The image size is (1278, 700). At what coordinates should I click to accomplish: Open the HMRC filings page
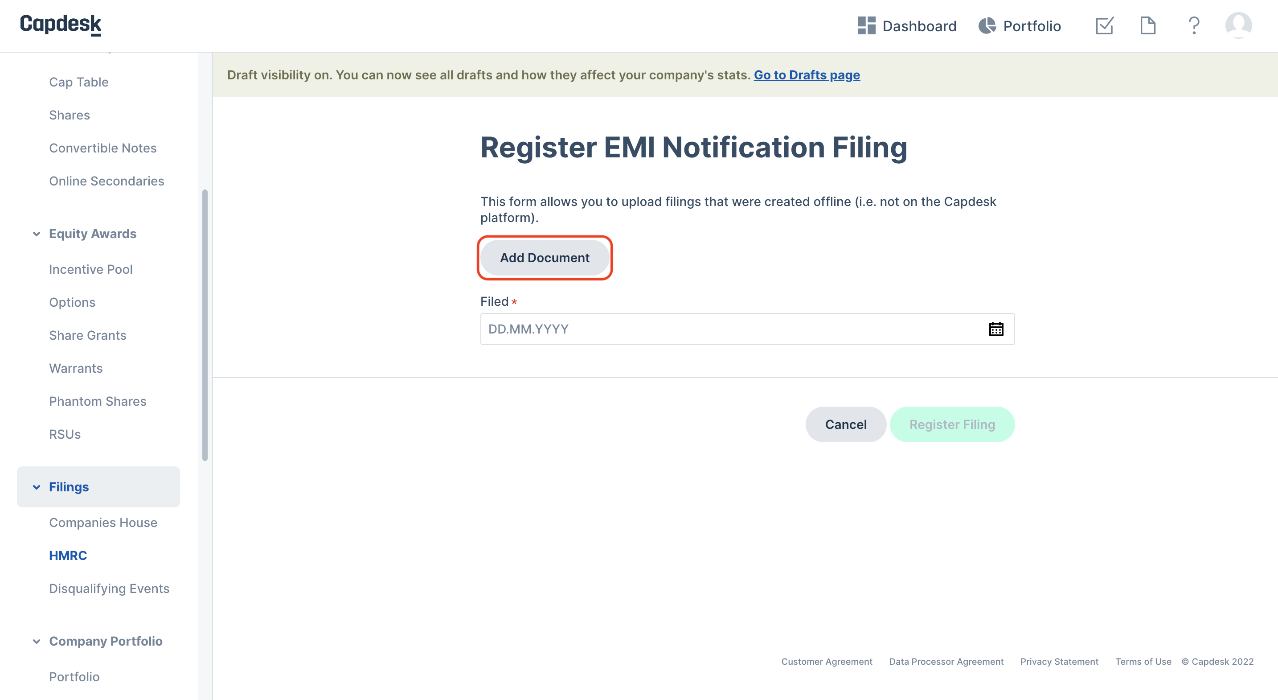pyautogui.click(x=68, y=556)
